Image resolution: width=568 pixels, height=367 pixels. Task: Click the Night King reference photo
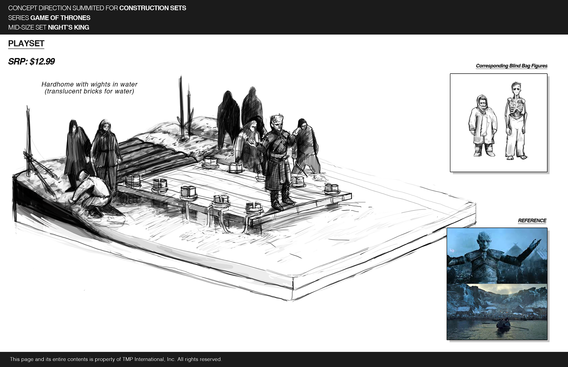coord(497,256)
